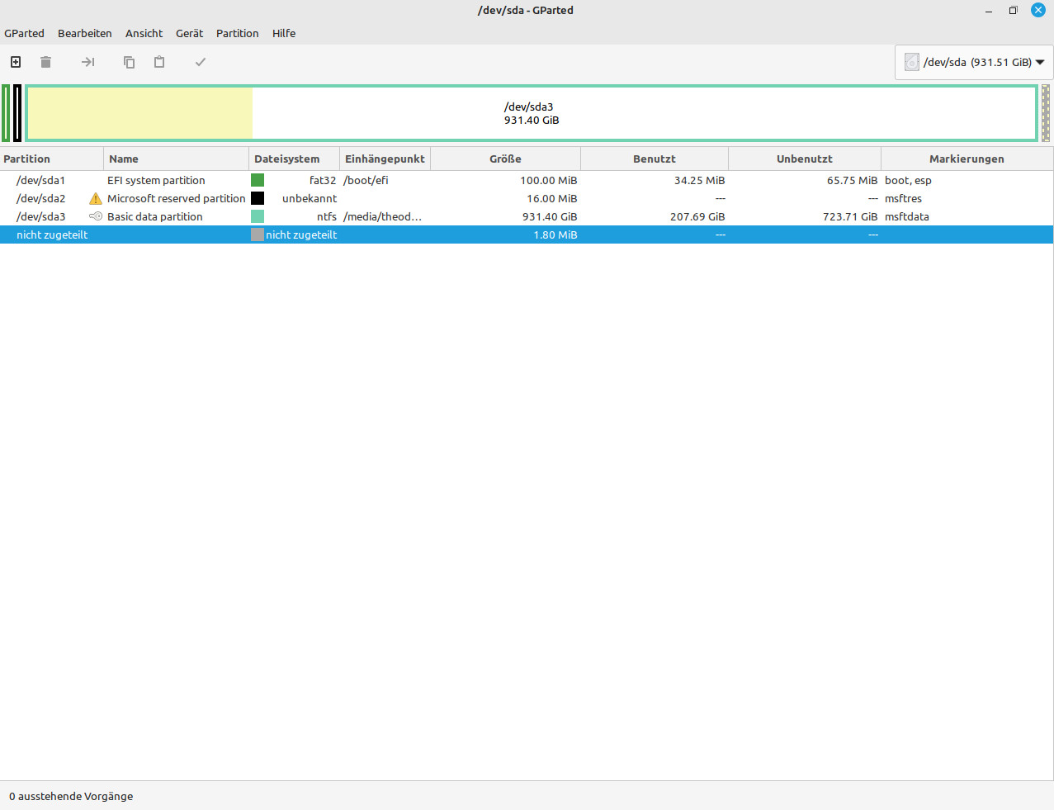The width and height of the screenshot is (1054, 810).
Task: Click the green sda1 strip in disk graphic
Action: click(x=6, y=113)
